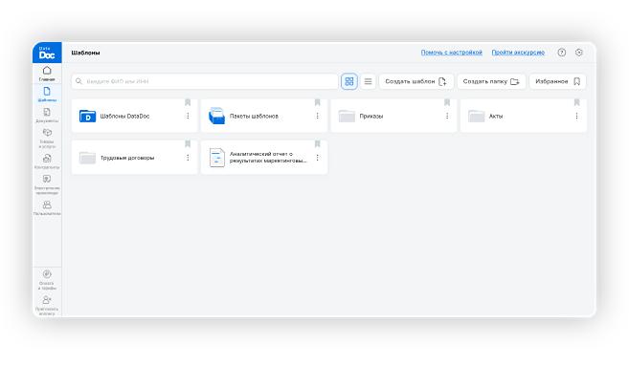This screenshot has width=629, height=366.
Task: Open Пользователи section in sidebar
Action: pos(47,207)
